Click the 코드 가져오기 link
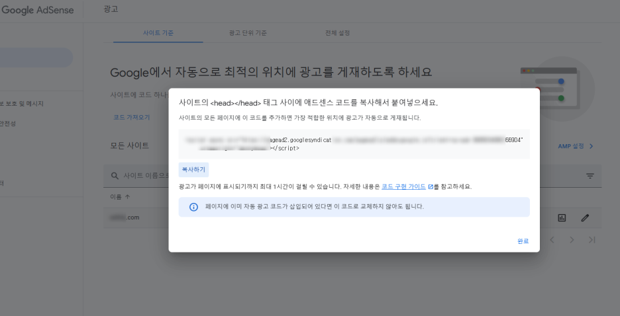This screenshot has height=316, width=620. pyautogui.click(x=132, y=117)
